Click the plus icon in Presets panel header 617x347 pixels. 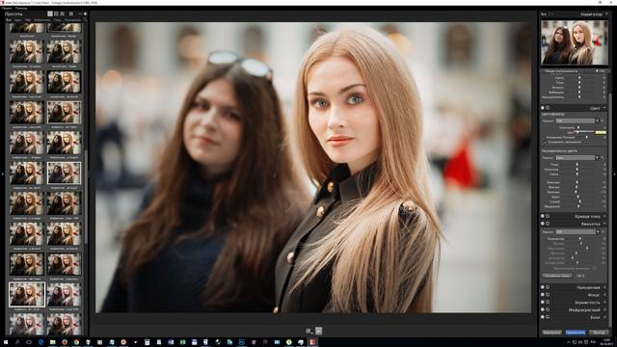coord(86,13)
